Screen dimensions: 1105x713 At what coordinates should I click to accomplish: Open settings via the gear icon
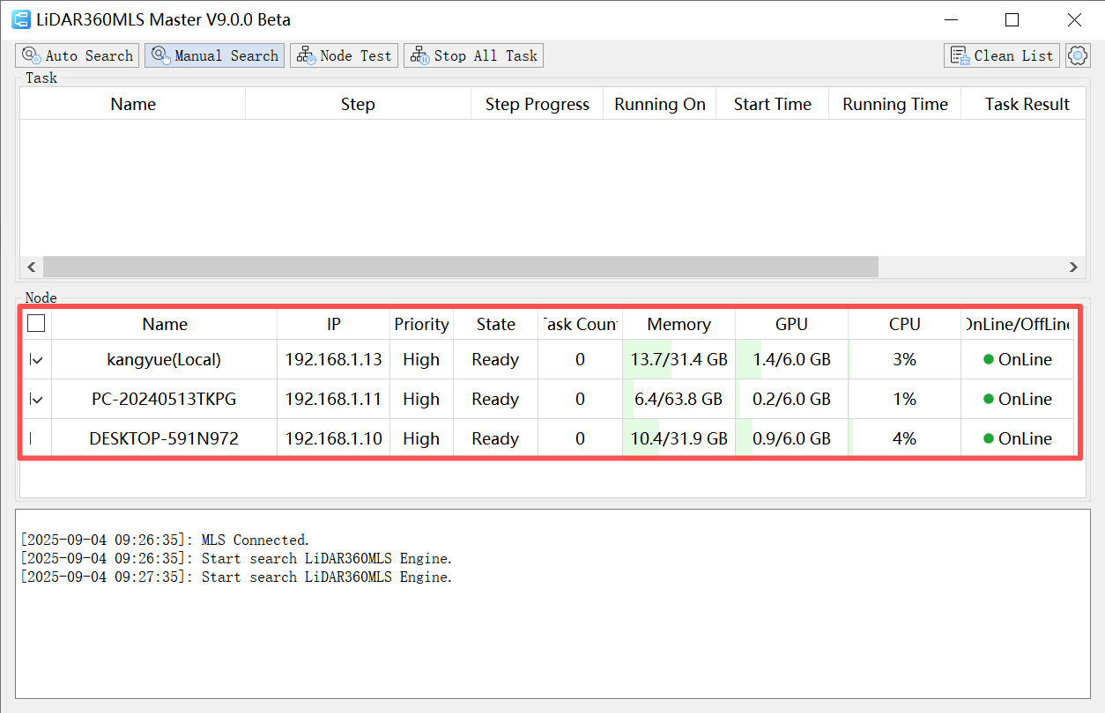pyautogui.click(x=1077, y=55)
